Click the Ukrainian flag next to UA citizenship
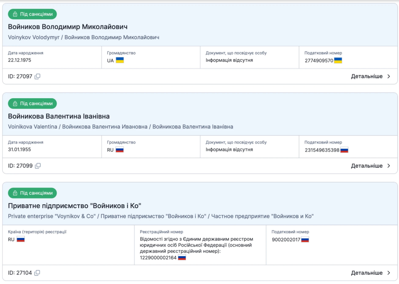Screen dimensions: 399x284 pos(120,60)
